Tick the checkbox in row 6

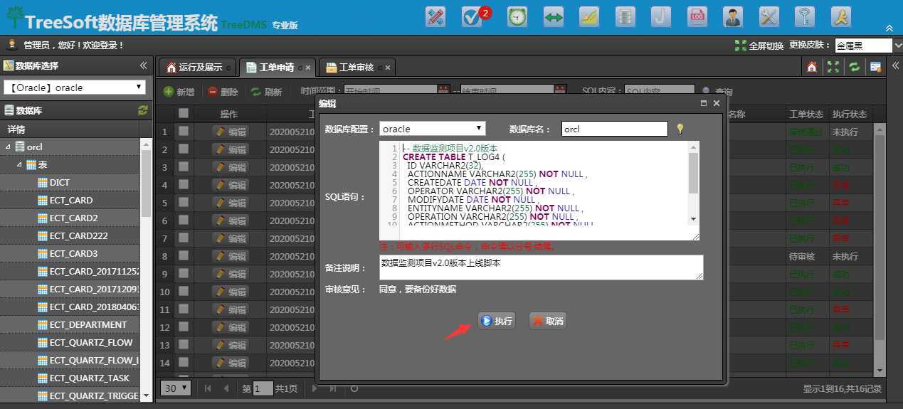pyautogui.click(x=184, y=220)
